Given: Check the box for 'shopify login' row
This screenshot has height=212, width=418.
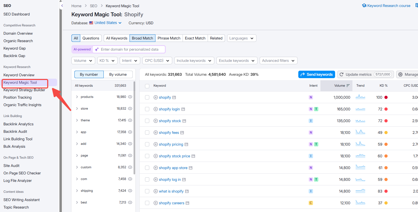Looking at the screenshot, I should 147,109.
